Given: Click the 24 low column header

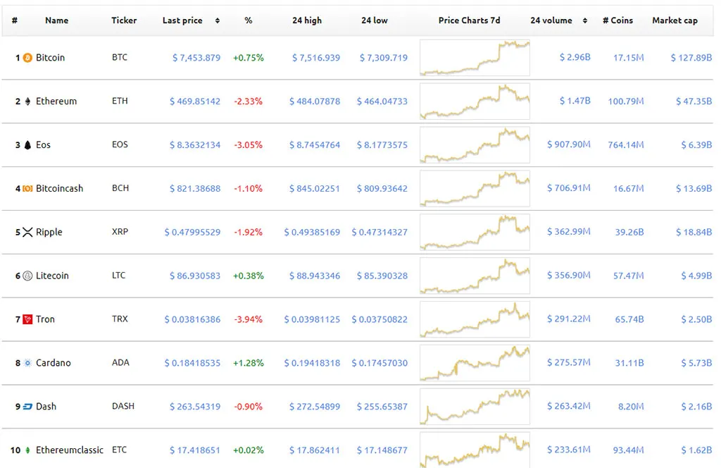Looking at the screenshot, I should 375,20.
